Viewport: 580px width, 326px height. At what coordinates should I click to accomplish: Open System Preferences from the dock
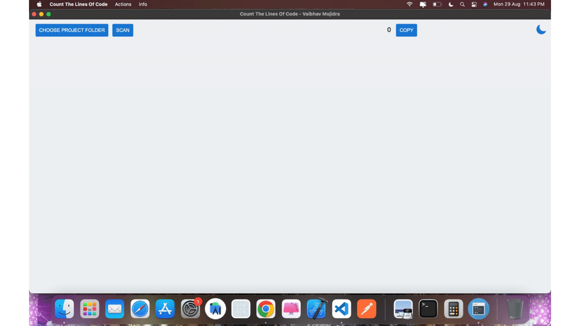[x=190, y=309]
